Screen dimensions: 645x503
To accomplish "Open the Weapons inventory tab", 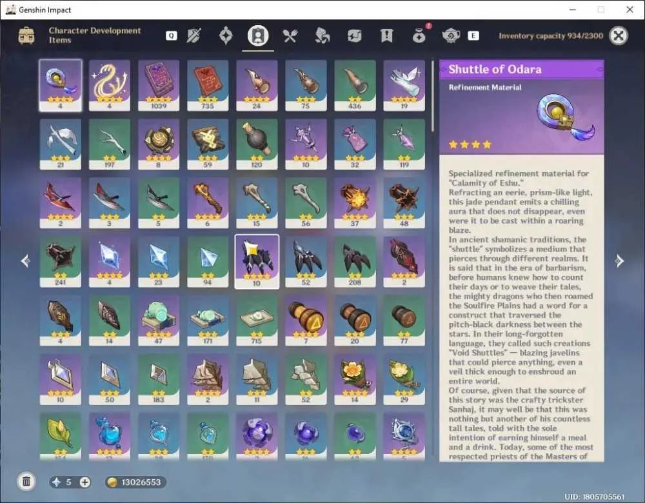I will (x=193, y=35).
